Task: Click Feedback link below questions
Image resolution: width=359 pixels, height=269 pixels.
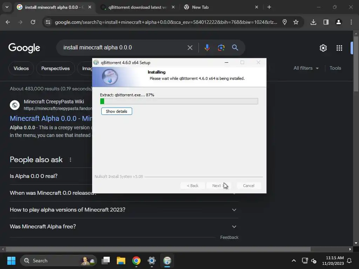Action: click(x=229, y=237)
